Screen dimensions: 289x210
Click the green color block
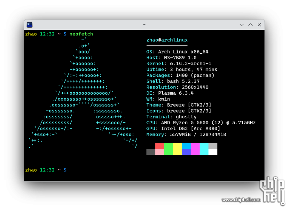click(169, 149)
